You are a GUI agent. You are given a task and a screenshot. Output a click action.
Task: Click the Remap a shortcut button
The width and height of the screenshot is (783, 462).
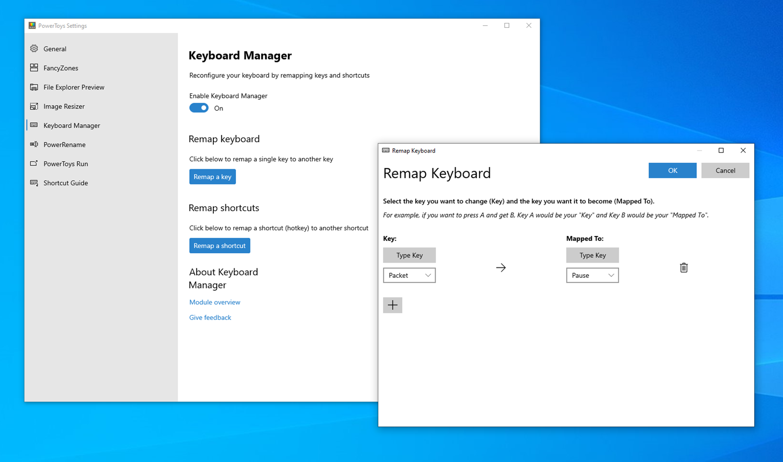tap(220, 245)
